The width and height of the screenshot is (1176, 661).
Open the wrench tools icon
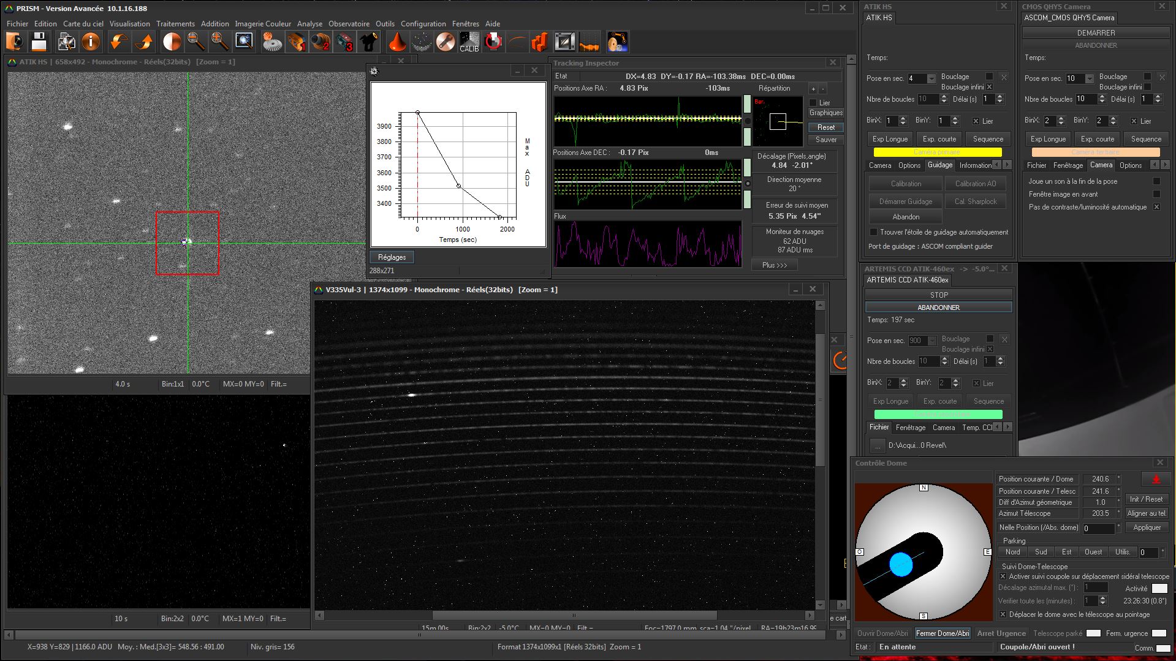446,42
